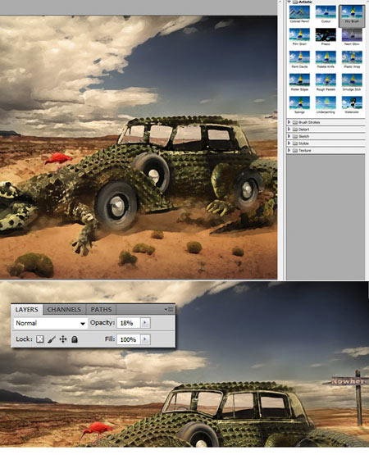Toggle Lock image pixels brush icon

coord(52,339)
